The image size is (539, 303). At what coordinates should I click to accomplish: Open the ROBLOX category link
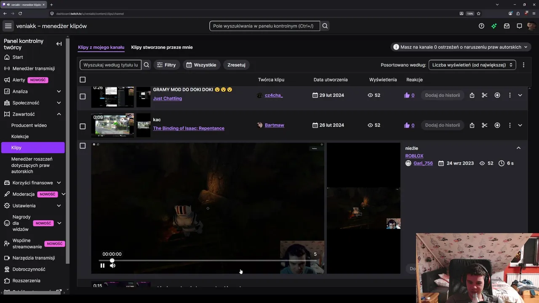pos(414,156)
